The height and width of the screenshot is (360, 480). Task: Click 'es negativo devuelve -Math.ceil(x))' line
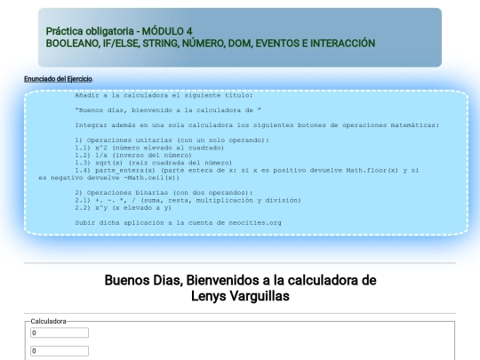109,178
